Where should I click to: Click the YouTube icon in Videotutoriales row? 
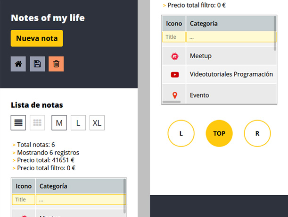175,75
